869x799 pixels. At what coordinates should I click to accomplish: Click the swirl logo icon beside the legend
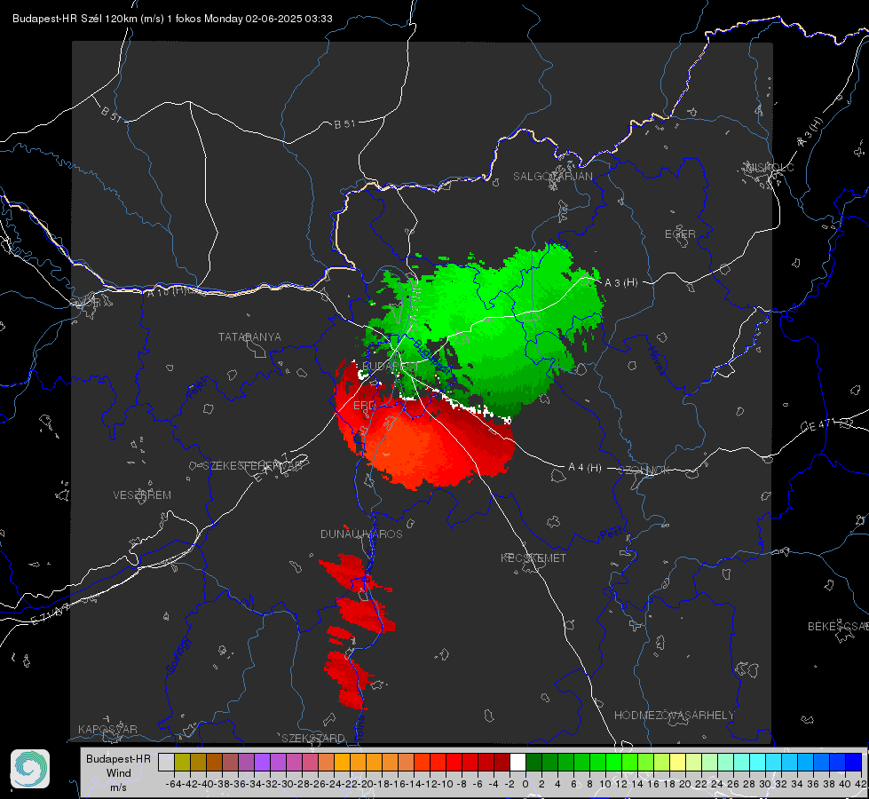(30, 769)
